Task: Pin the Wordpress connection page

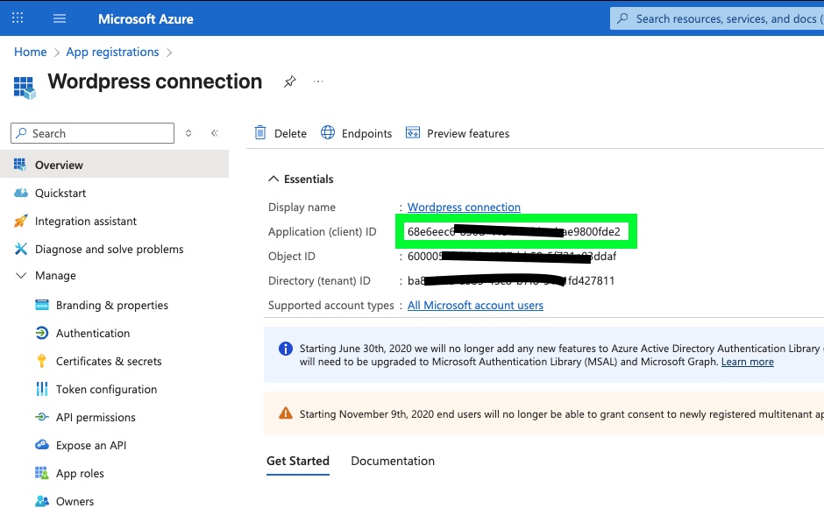Action: (289, 81)
